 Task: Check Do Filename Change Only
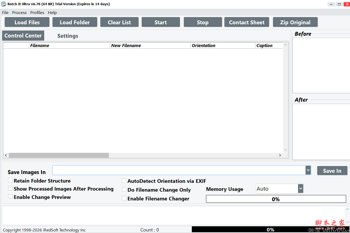(124, 189)
